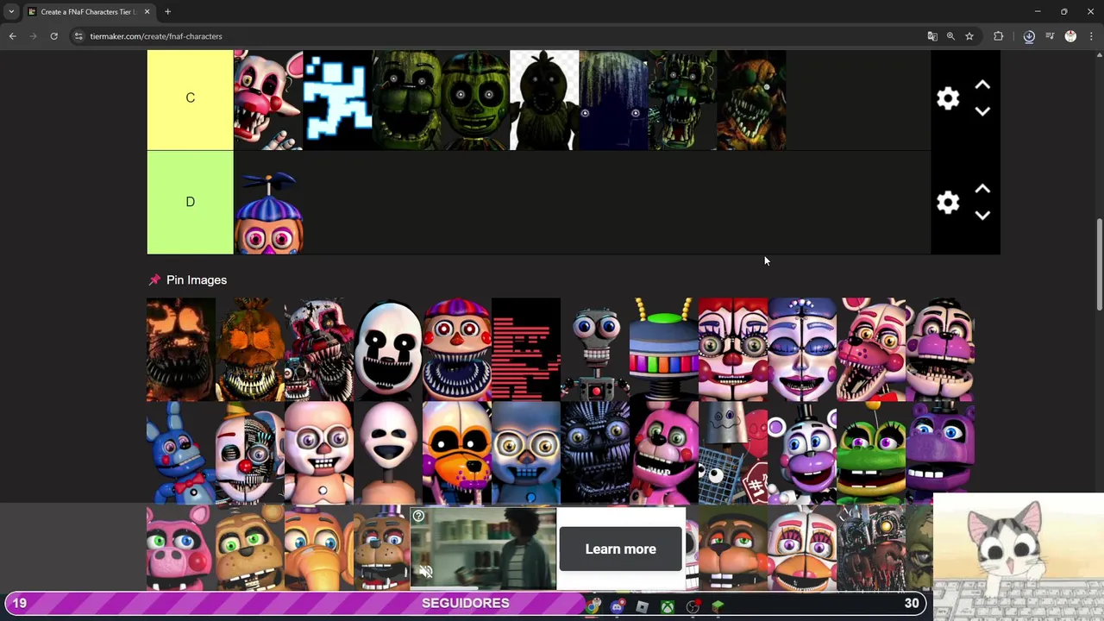Open OBS Studio from the taskbar
Viewport: 1104px width, 621px height.
coord(693,607)
